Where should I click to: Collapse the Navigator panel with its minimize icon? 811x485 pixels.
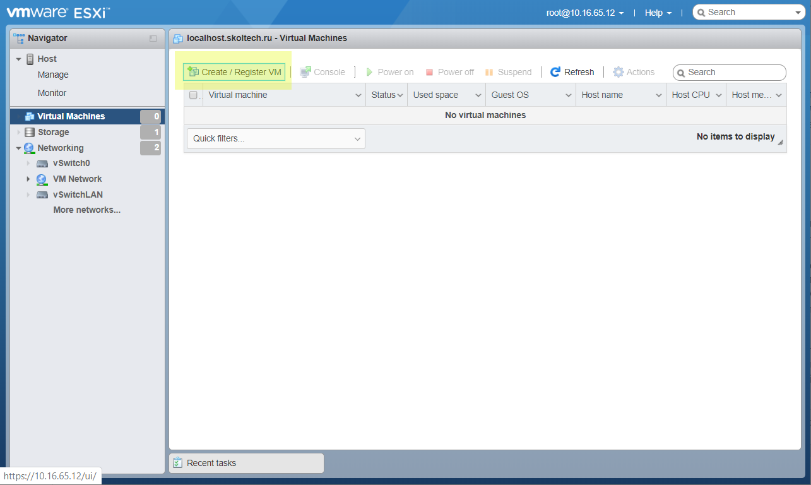coord(153,39)
